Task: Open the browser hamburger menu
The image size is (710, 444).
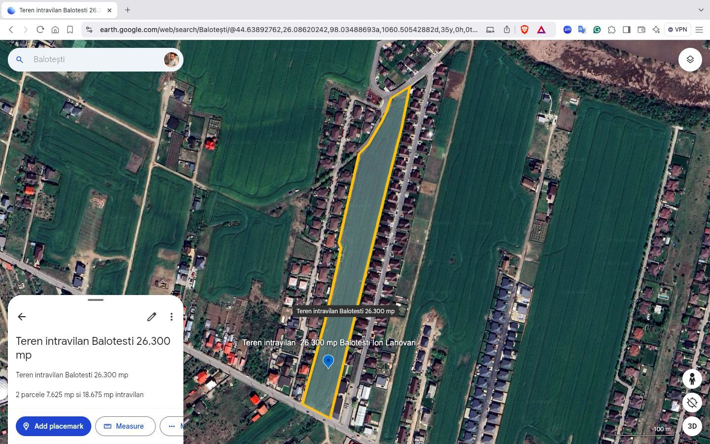Action: 700,30
